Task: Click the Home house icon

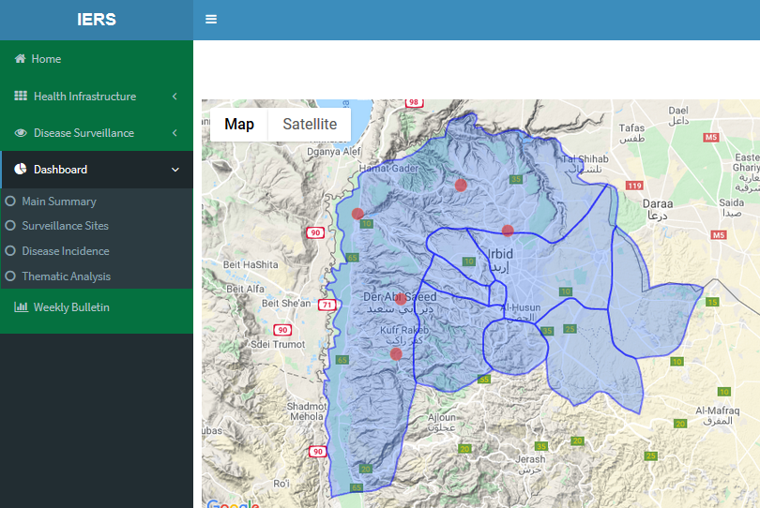Action: 20,59
